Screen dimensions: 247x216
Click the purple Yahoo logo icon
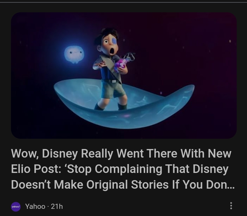click(x=15, y=206)
